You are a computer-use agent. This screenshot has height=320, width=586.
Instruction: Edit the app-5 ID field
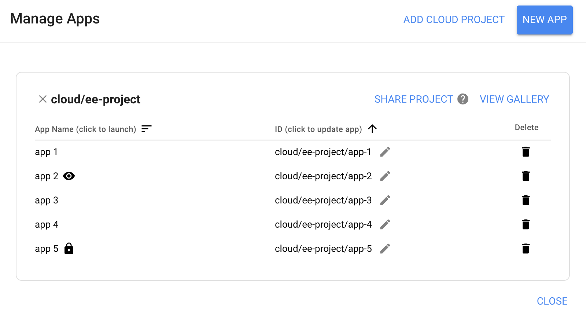coord(385,249)
